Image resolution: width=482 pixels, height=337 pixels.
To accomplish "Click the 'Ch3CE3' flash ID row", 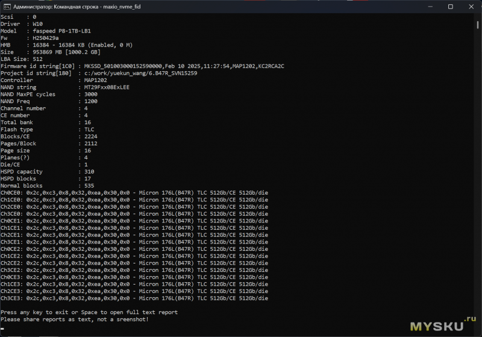I will pyautogui.click(x=134, y=298).
